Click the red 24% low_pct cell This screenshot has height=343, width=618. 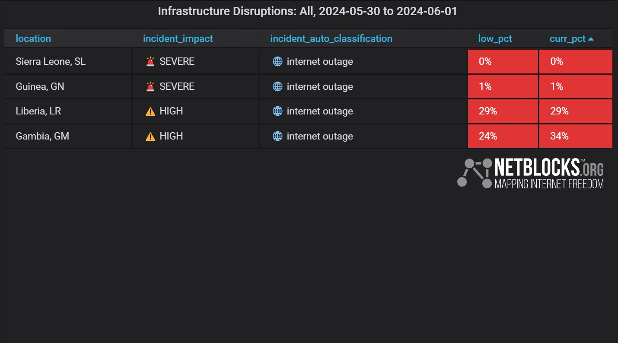[503, 136]
